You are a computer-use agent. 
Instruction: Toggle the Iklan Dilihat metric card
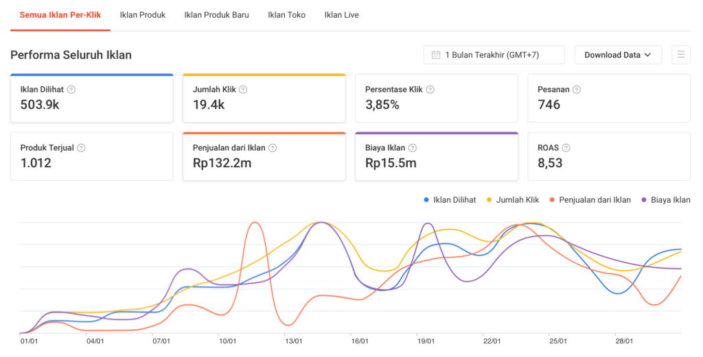(x=91, y=98)
